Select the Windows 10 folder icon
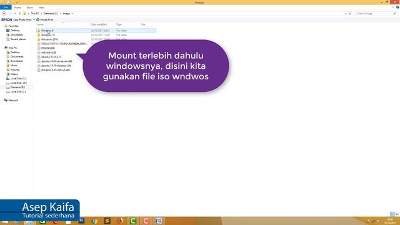Image resolution: width=400 pixels, height=225 pixels. pos(39,35)
